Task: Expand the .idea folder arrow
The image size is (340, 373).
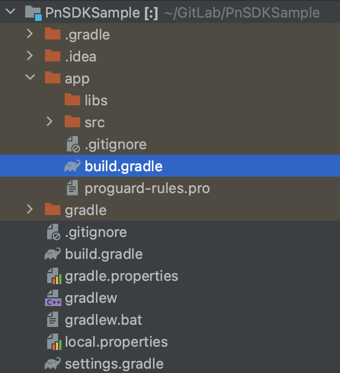Action: coord(30,56)
